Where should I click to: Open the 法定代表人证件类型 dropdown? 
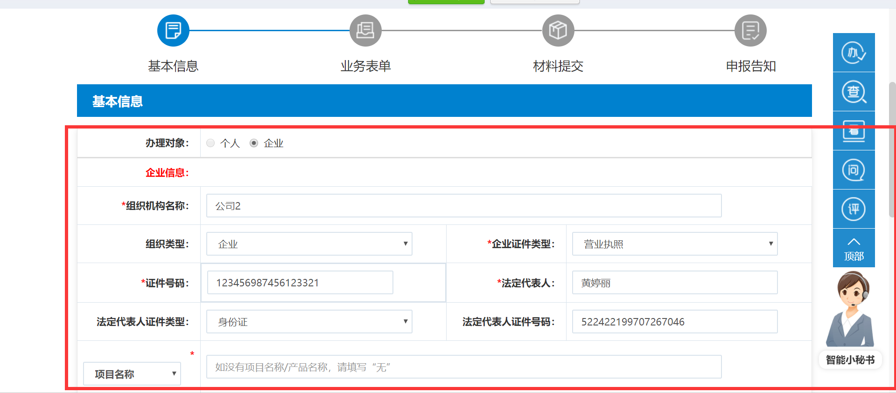(x=309, y=322)
